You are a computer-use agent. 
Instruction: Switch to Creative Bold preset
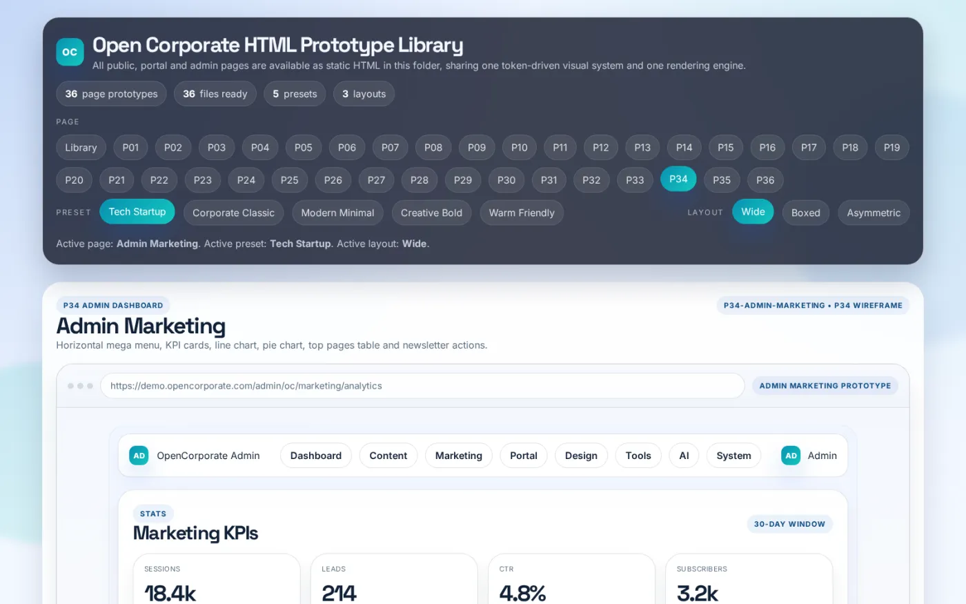tap(432, 213)
